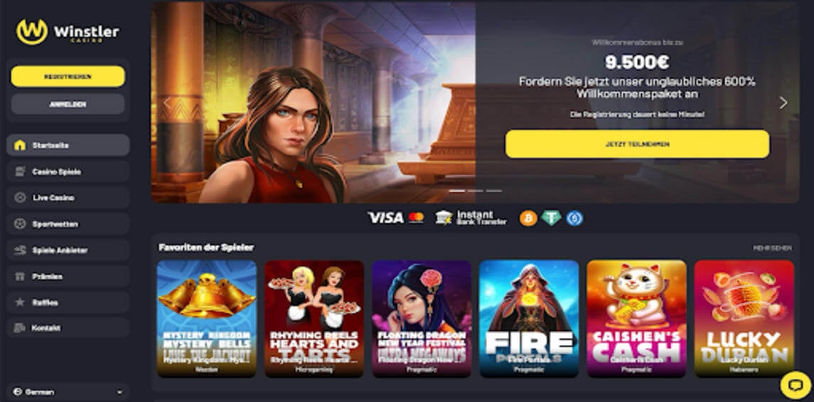The height and width of the screenshot is (402, 814).
Task: Show next banner with right arrow
Action: 783,103
